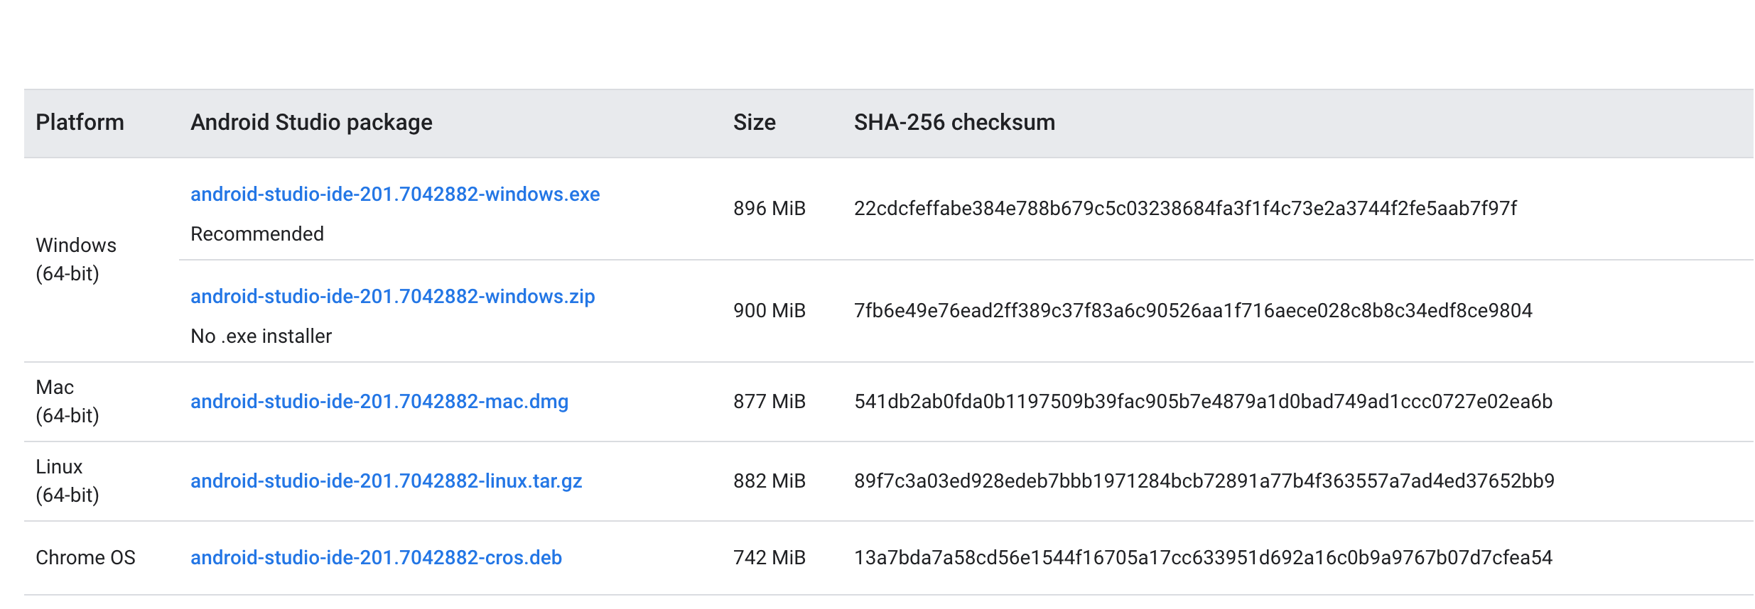Click the Platform column header
Screen dimensions: 1755x609
(x=80, y=123)
